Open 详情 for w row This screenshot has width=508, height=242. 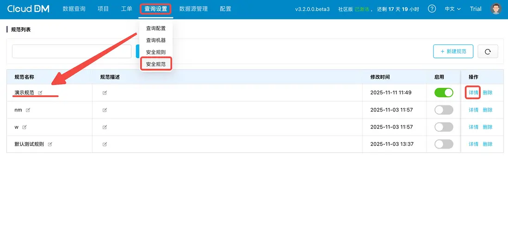tap(473, 127)
